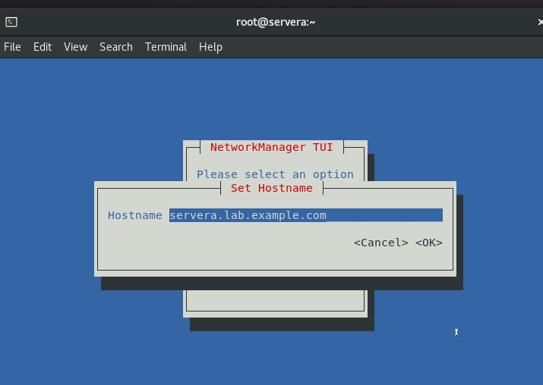Open the Terminal menu

[x=166, y=47]
